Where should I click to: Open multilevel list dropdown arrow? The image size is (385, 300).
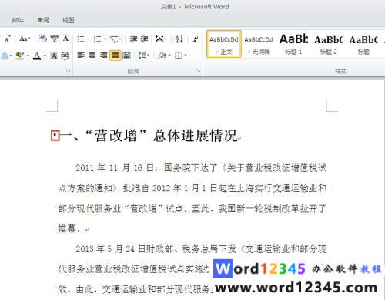tap(120, 39)
